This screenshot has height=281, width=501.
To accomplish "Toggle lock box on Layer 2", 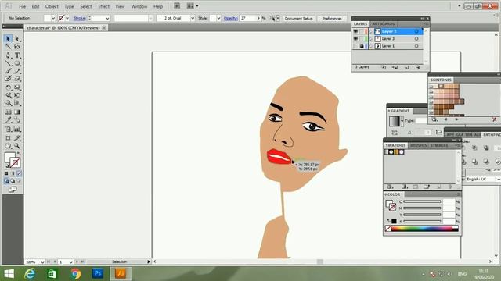I will [x=362, y=31].
